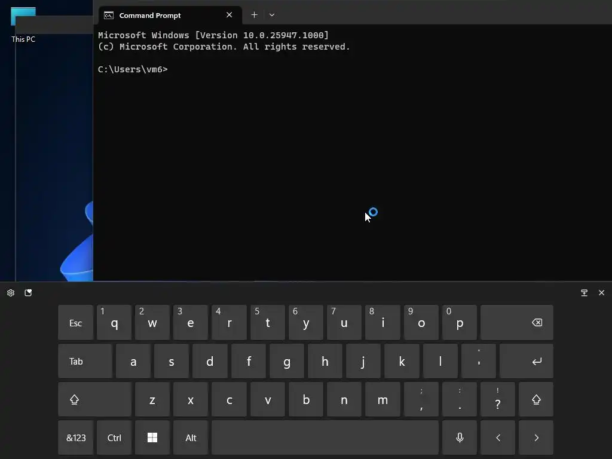Tap the w key
Viewport: 612px width, 459px height.
pyautogui.click(x=152, y=323)
